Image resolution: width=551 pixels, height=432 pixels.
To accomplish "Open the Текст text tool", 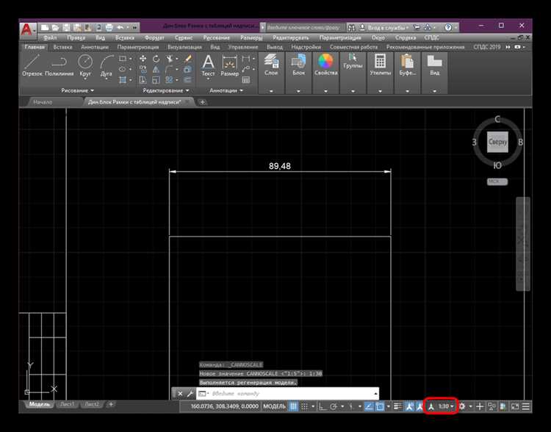I will tap(208, 65).
